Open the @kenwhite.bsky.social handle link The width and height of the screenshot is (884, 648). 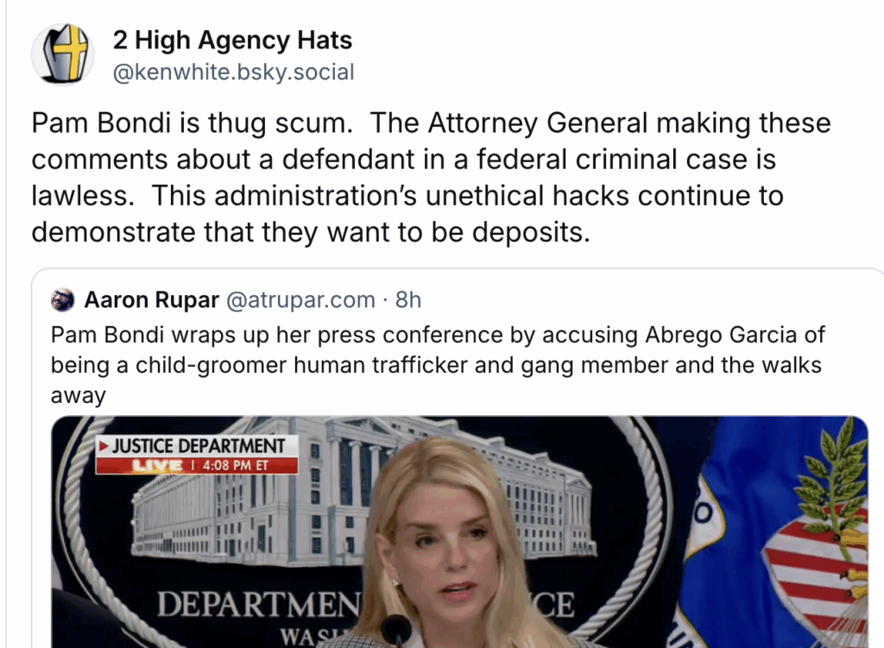pyautogui.click(x=233, y=72)
